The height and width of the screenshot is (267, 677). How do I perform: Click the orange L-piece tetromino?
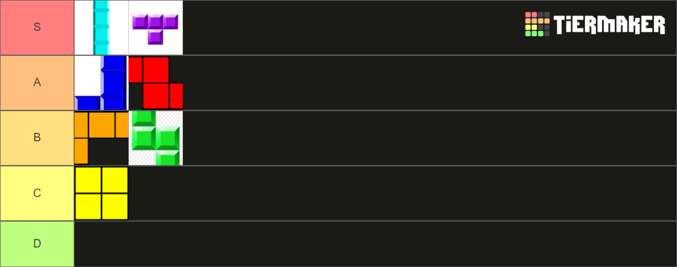coord(102,138)
